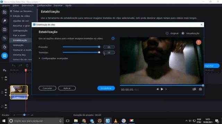The image size is (222, 124).
Task: Open Windows Start menu
Action: [4, 121]
